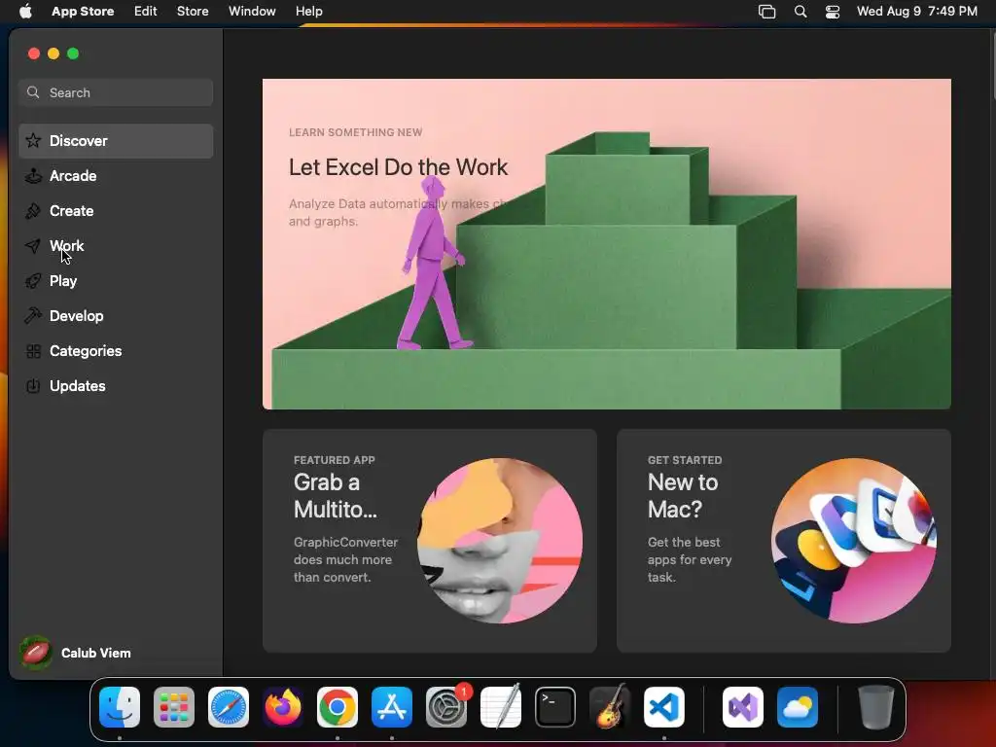996x747 pixels.
Task: Open Launchpad from the Dock
Action: pos(174,707)
